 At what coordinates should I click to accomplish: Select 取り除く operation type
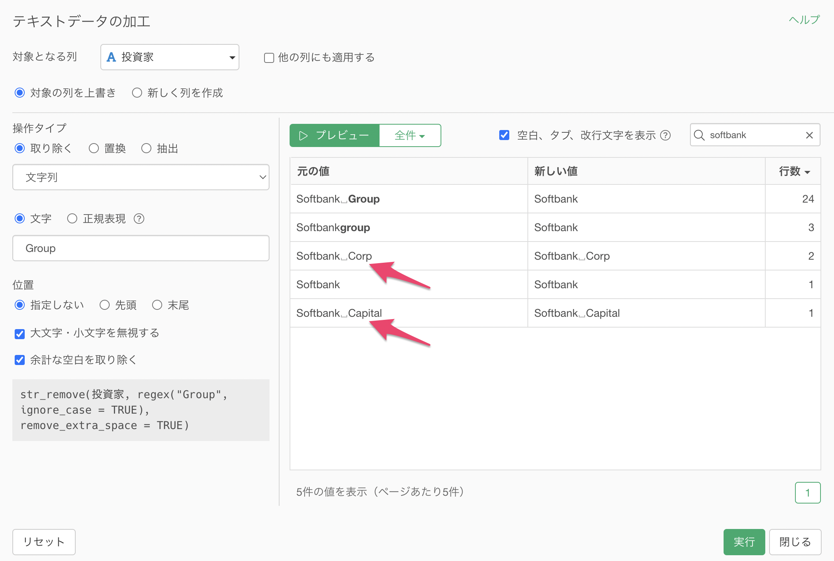coord(20,149)
